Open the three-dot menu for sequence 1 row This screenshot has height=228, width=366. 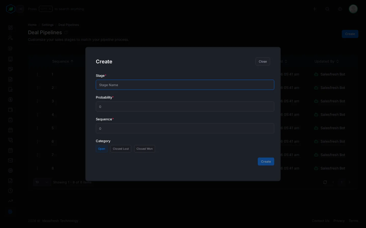(x=37, y=74)
